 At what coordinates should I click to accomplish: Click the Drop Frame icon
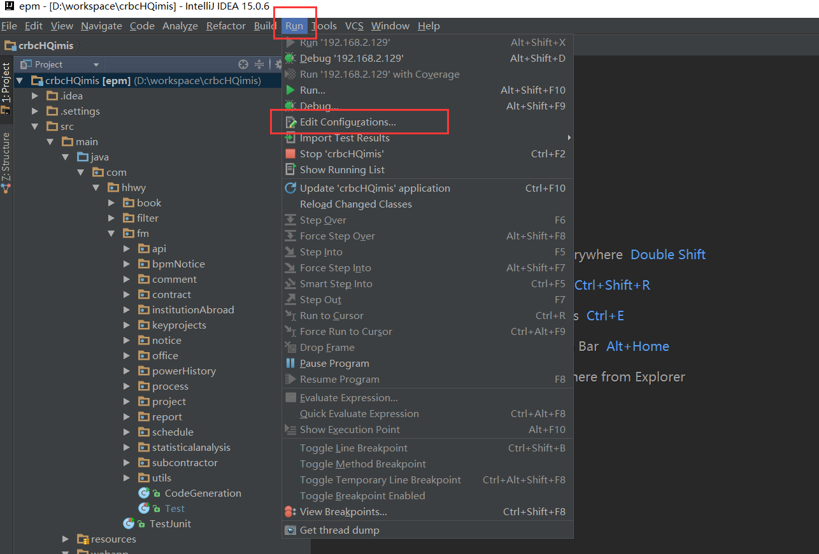[x=290, y=348]
